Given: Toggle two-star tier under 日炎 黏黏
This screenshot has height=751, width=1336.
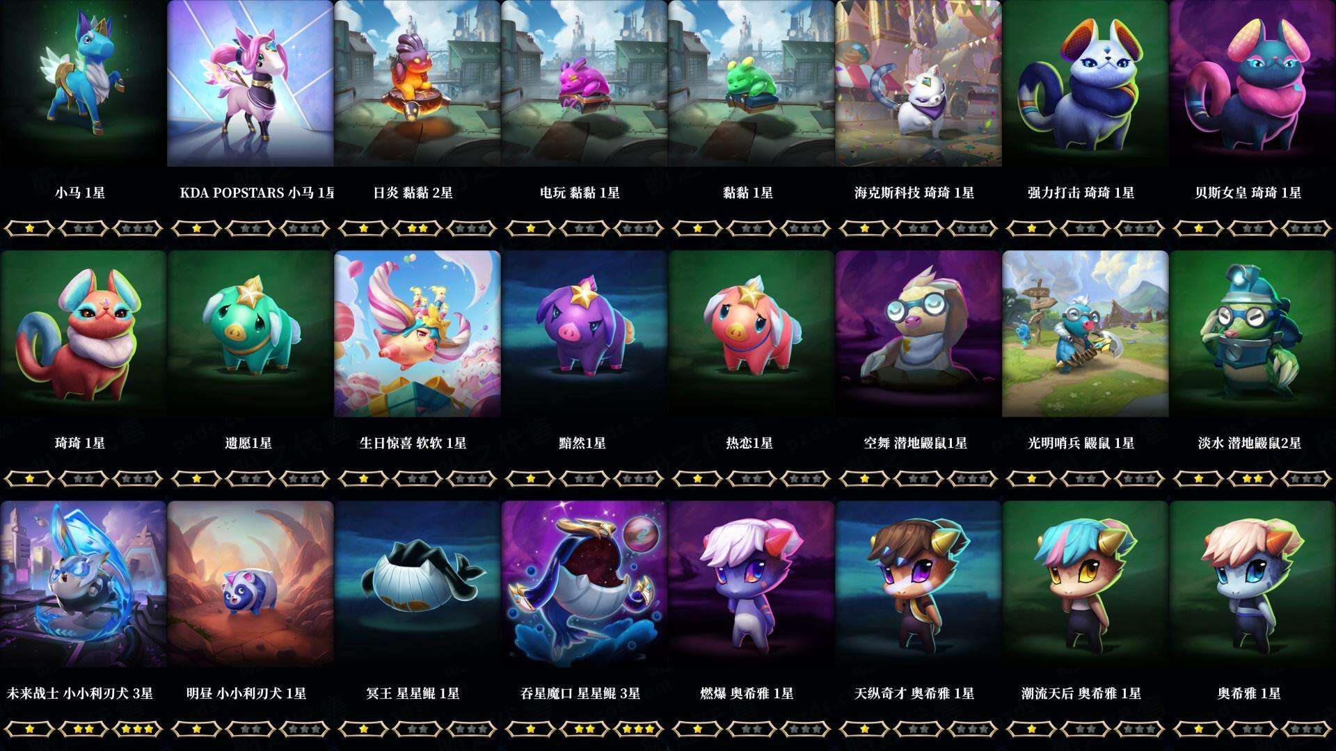Looking at the screenshot, I should (x=417, y=228).
